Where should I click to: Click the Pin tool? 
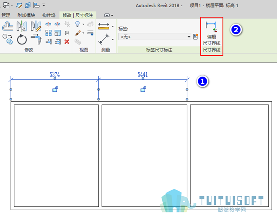[x=67, y=33]
